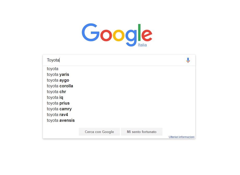Pick the "toyota prius" suggestion

(119, 103)
